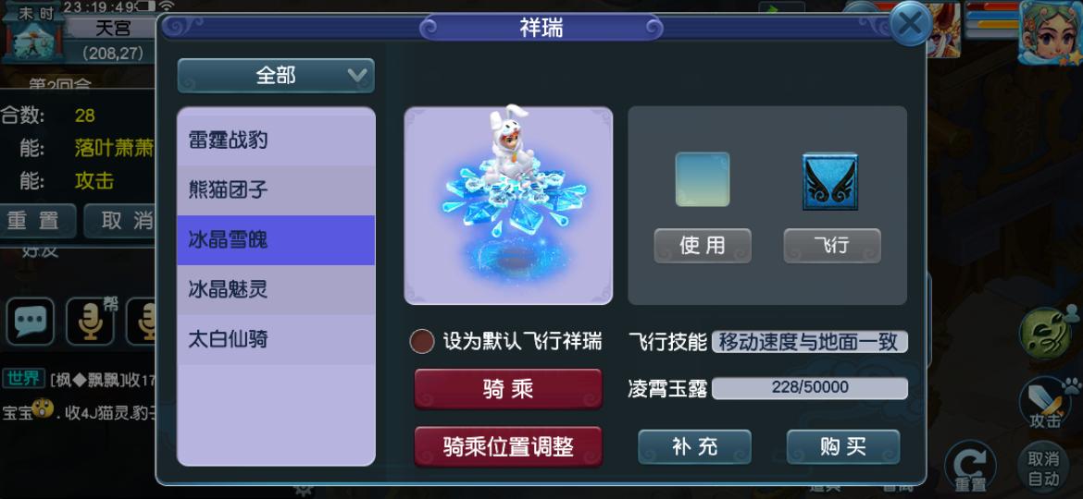Tap the player avatar portrait at top right
1083x499 pixels.
coord(1051,31)
